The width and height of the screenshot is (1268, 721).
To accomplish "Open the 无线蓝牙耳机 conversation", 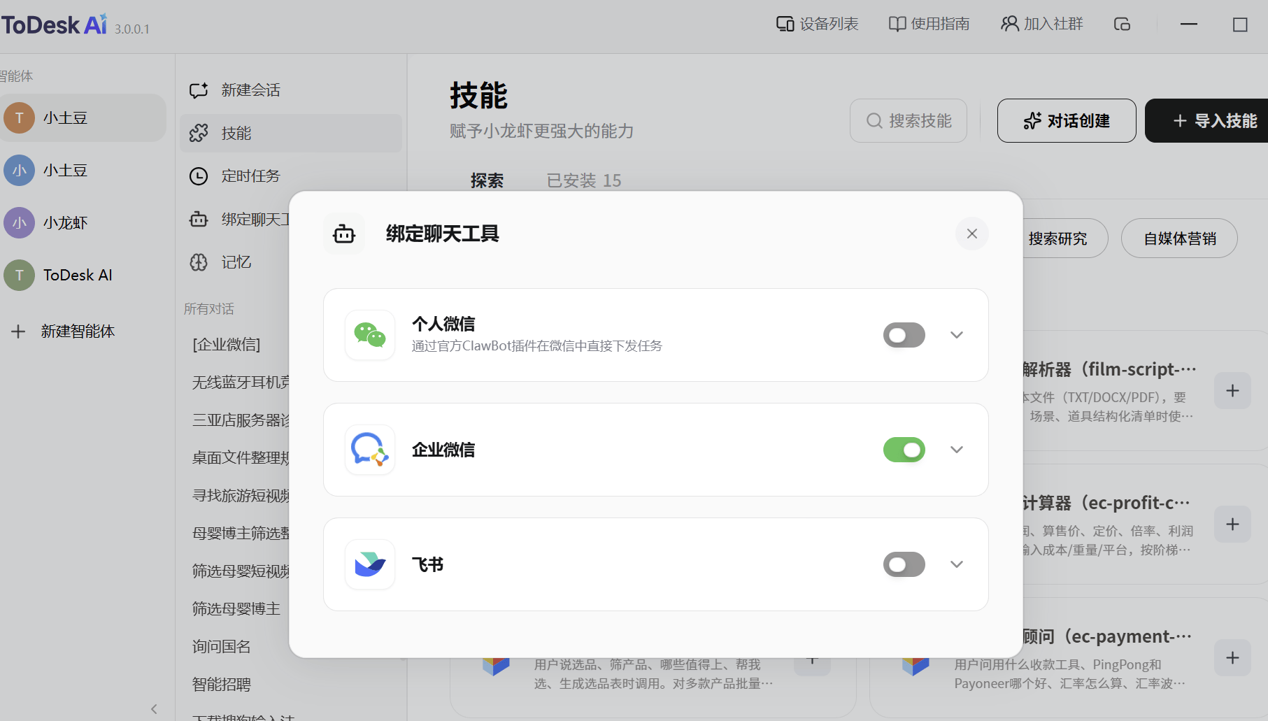I will (241, 382).
